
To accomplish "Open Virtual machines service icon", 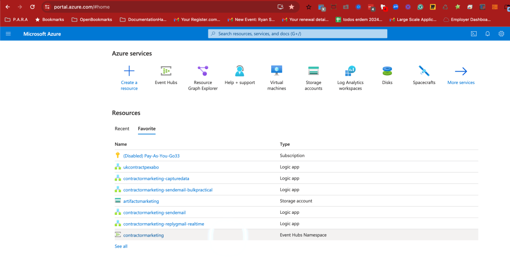I will pyautogui.click(x=277, y=71).
